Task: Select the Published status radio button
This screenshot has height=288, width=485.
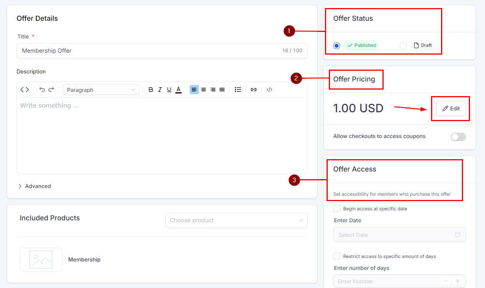Action: [337, 46]
